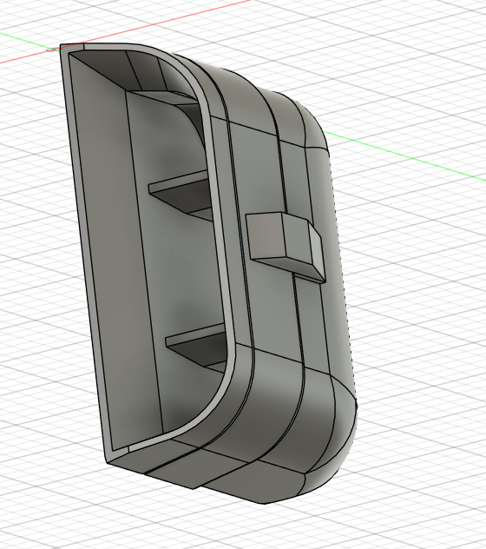Select the lower internal rib shelf
This screenshot has height=549, width=486.
pos(198,345)
